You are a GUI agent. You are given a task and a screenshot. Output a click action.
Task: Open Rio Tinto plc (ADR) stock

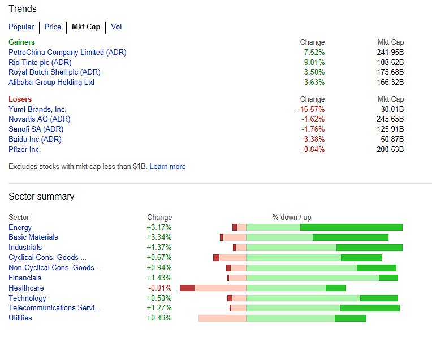[x=40, y=63]
